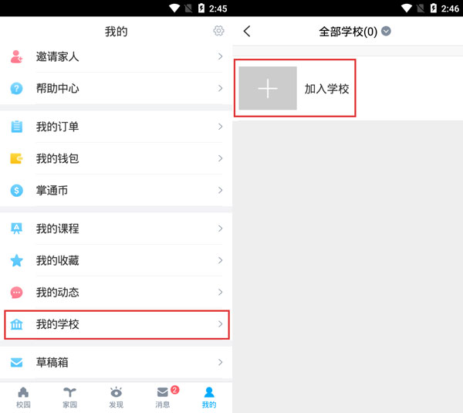This screenshot has width=463, height=413.
Task: Tap the invite family person icon
Action: pos(16,56)
